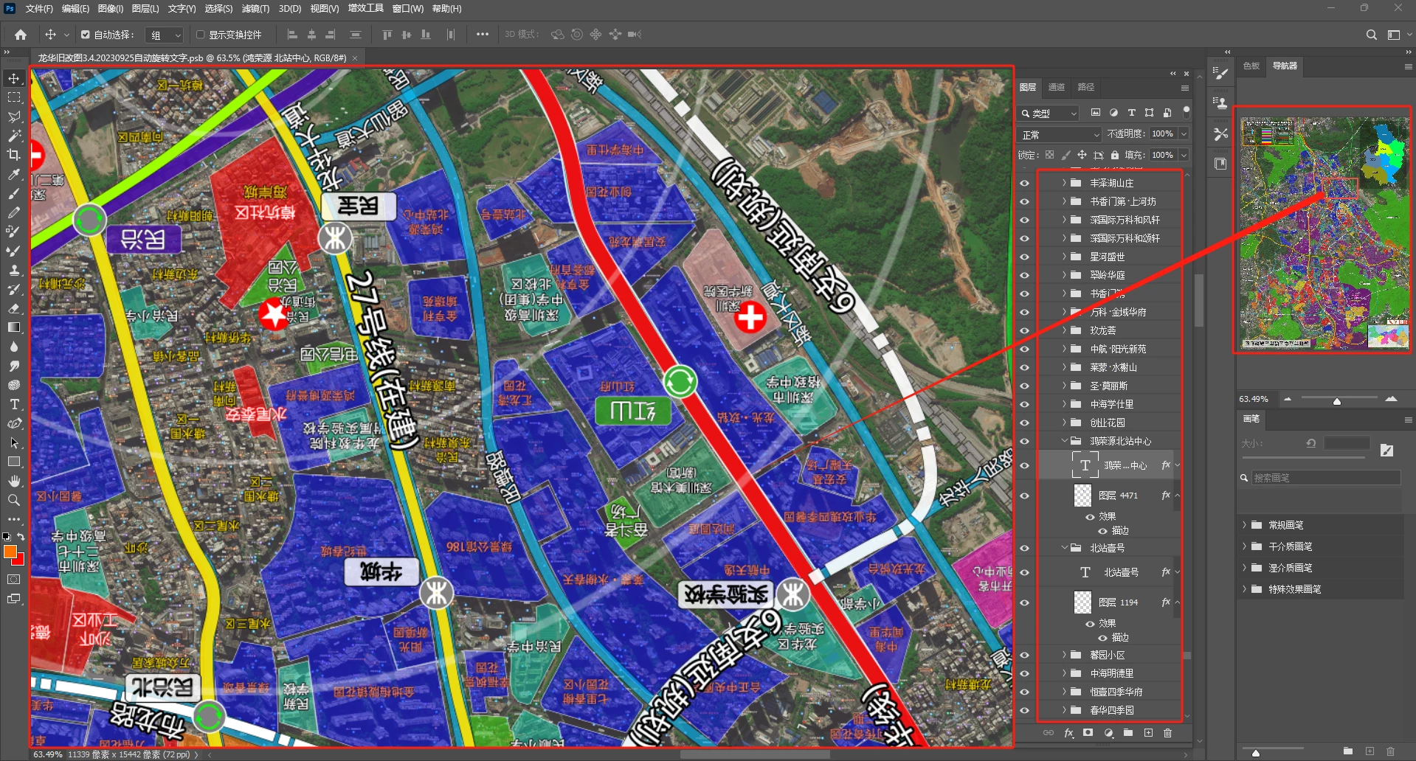Hide the 星河盛世 layer group

[1024, 257]
